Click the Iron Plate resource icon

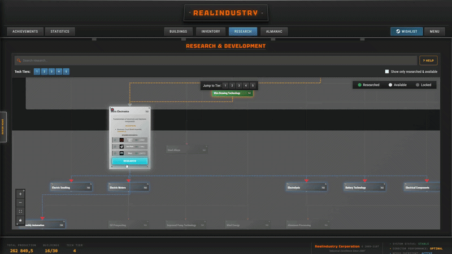pos(121,147)
